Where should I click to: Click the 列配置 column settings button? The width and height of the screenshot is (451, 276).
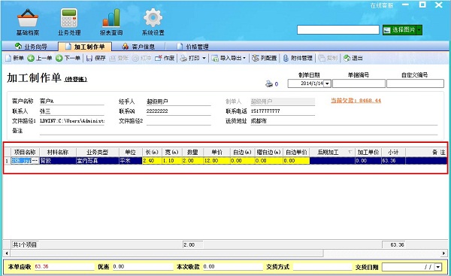tap(265, 58)
